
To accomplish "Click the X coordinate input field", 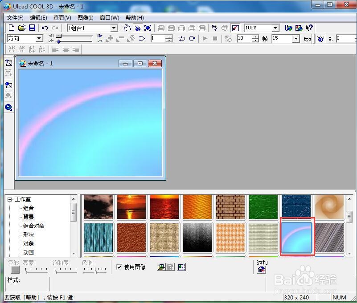I will click(345, 38).
